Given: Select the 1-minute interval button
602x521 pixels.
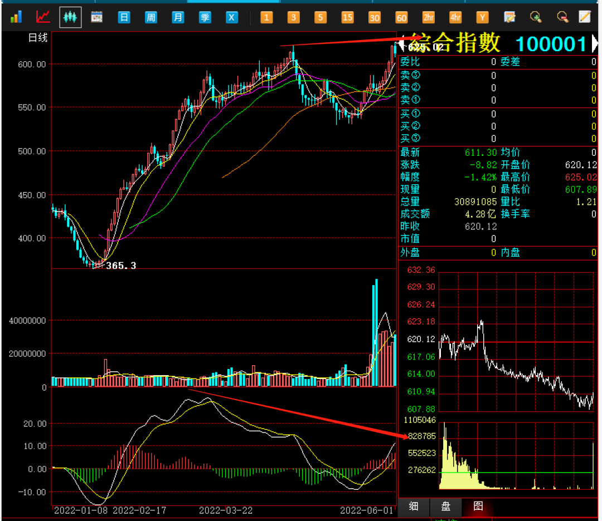Looking at the screenshot, I should click(x=266, y=17).
